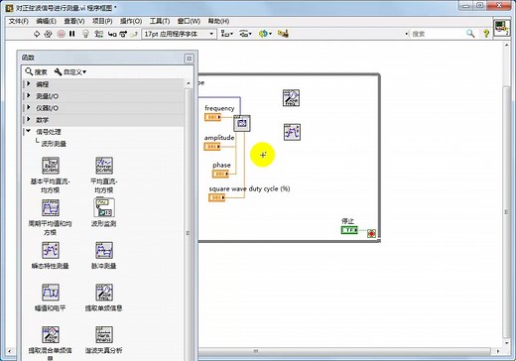Open the 项目(P) menu

click(x=102, y=21)
